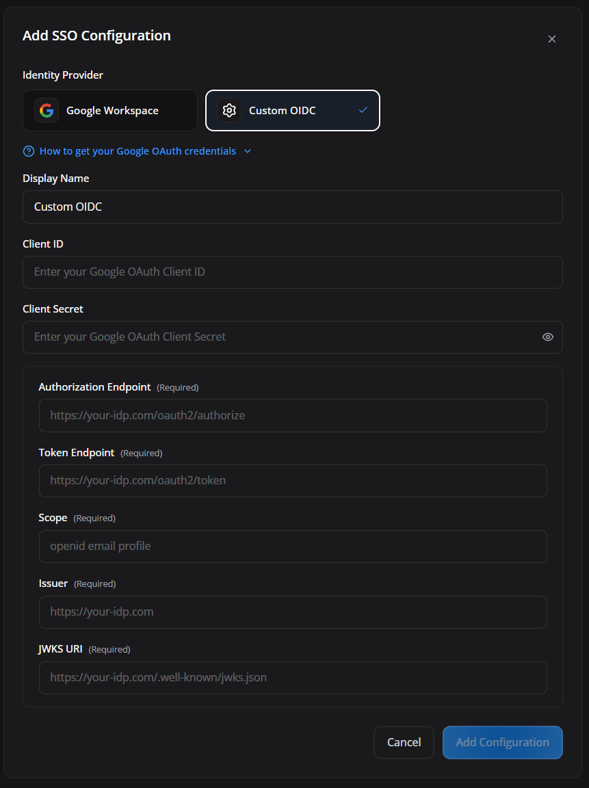Focus the JWKS URI field

(x=293, y=678)
